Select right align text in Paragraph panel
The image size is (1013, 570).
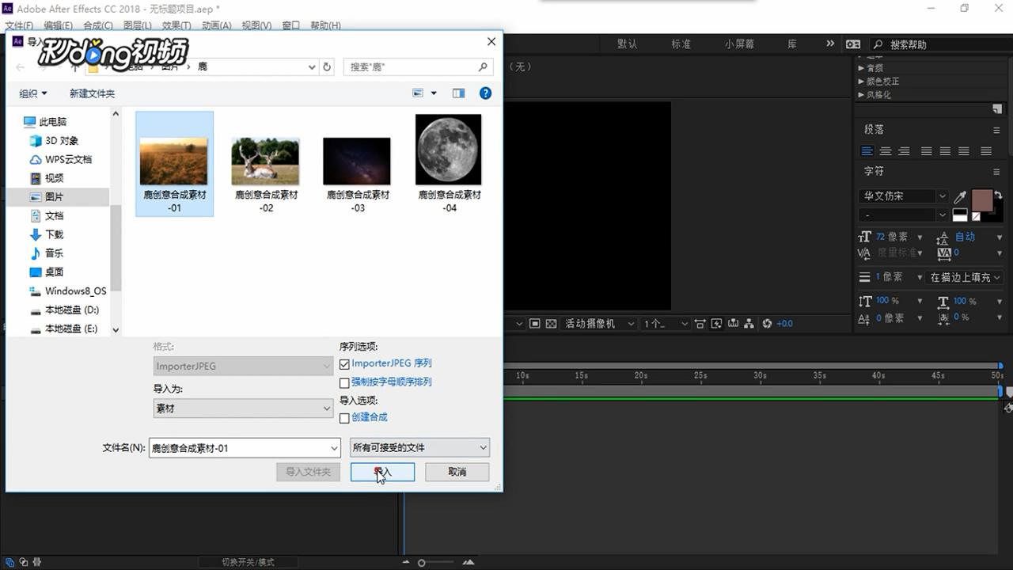click(904, 151)
